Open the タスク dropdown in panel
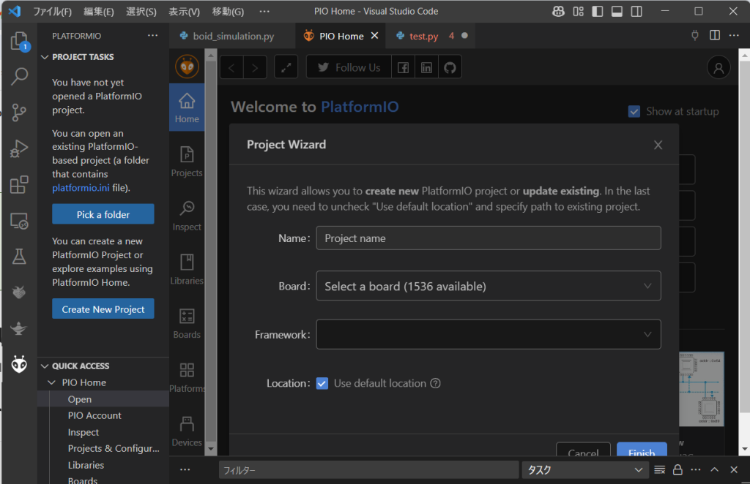Screen dimensions: 750x484 pos(585,470)
